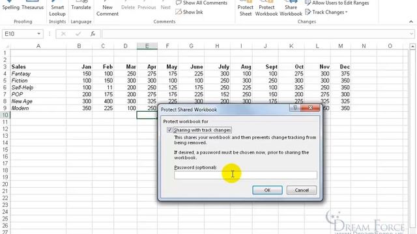Collapse the ribbon with chevron
The height and width of the screenshot is (234, 417).
(411, 21)
